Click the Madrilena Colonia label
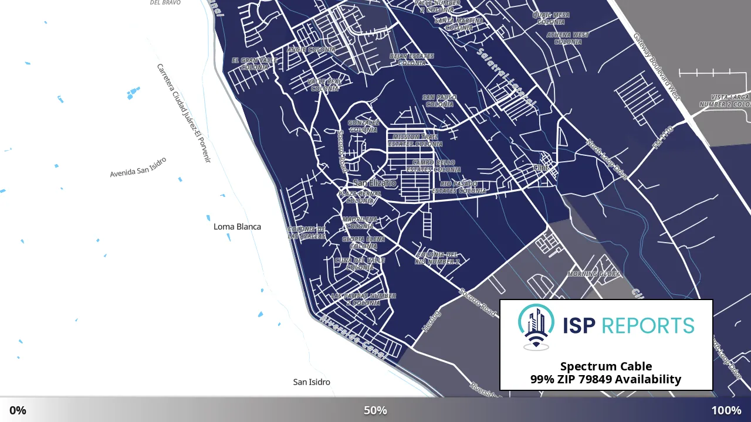Viewport: 751px width, 422px height. (360, 223)
